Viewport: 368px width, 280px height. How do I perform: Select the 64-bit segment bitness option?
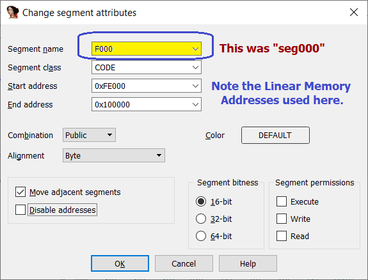pyautogui.click(x=201, y=236)
